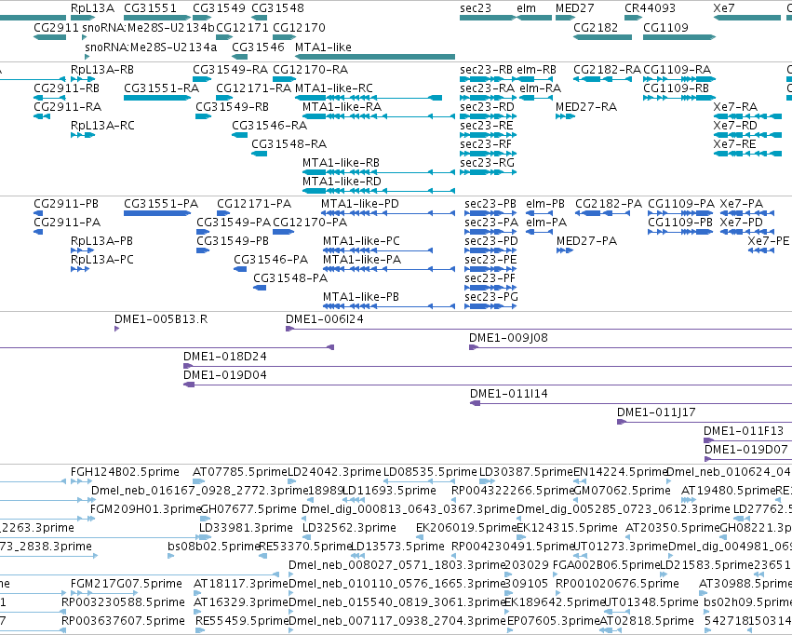Viewport: 792px width, 635px height.
Task: Select transcript Xe7-RE
Action: click(x=735, y=144)
